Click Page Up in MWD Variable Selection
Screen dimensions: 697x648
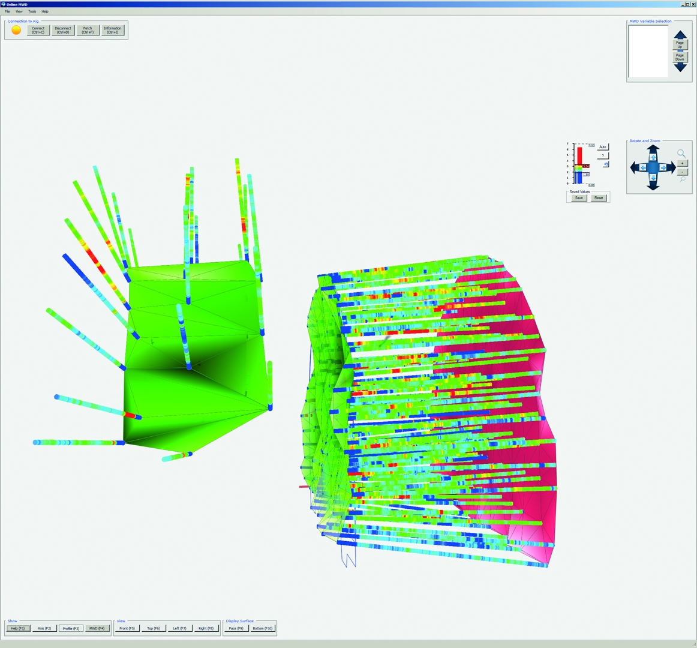click(680, 43)
